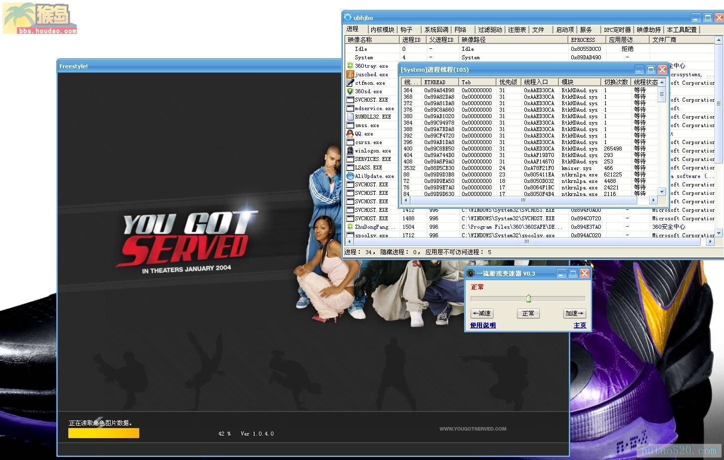Sort threads by 线程入口 column

(x=540, y=82)
